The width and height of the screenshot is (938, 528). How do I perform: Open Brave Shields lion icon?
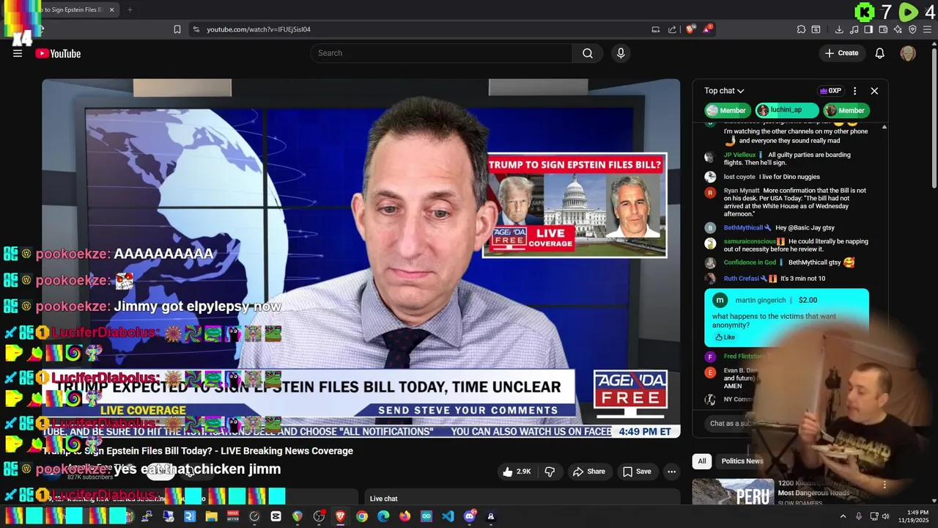(690, 29)
